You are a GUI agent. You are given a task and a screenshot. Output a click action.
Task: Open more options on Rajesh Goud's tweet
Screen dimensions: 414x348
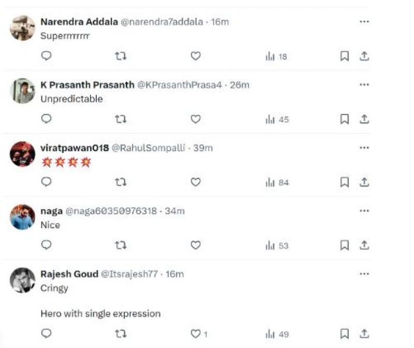pos(364,274)
